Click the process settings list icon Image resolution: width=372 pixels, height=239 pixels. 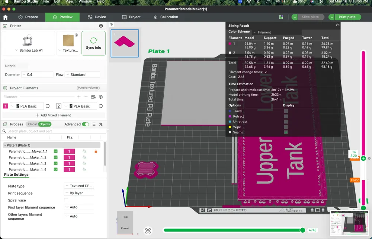tap(94, 124)
